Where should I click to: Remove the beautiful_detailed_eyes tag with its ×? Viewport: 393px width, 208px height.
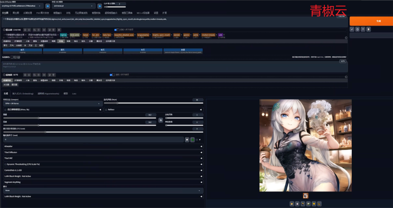(x=135, y=35)
